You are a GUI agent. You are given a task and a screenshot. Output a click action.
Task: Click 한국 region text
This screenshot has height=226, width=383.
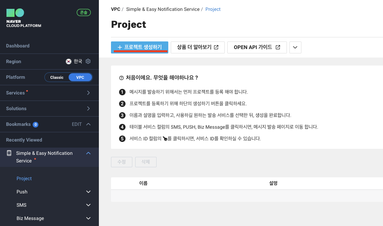coord(78,61)
